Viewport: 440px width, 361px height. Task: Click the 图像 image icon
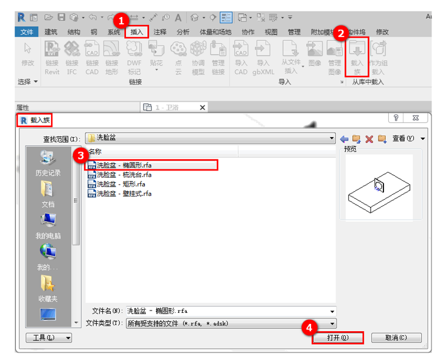[x=315, y=48]
